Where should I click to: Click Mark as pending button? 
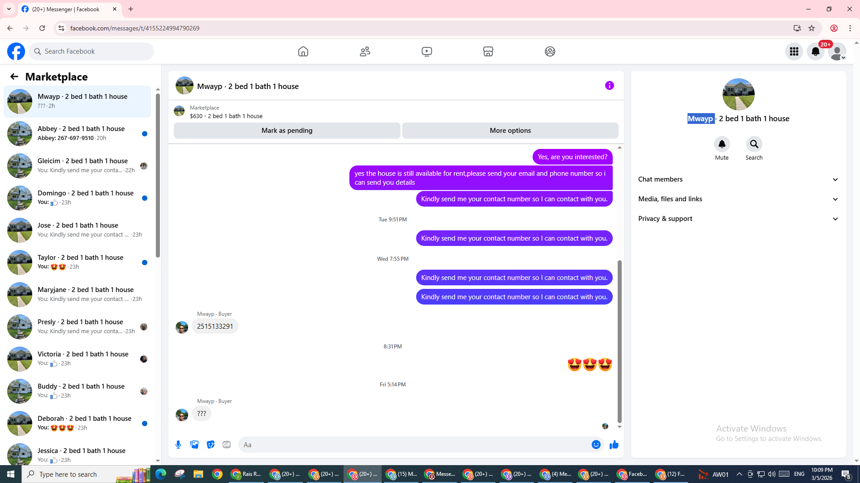[287, 131]
